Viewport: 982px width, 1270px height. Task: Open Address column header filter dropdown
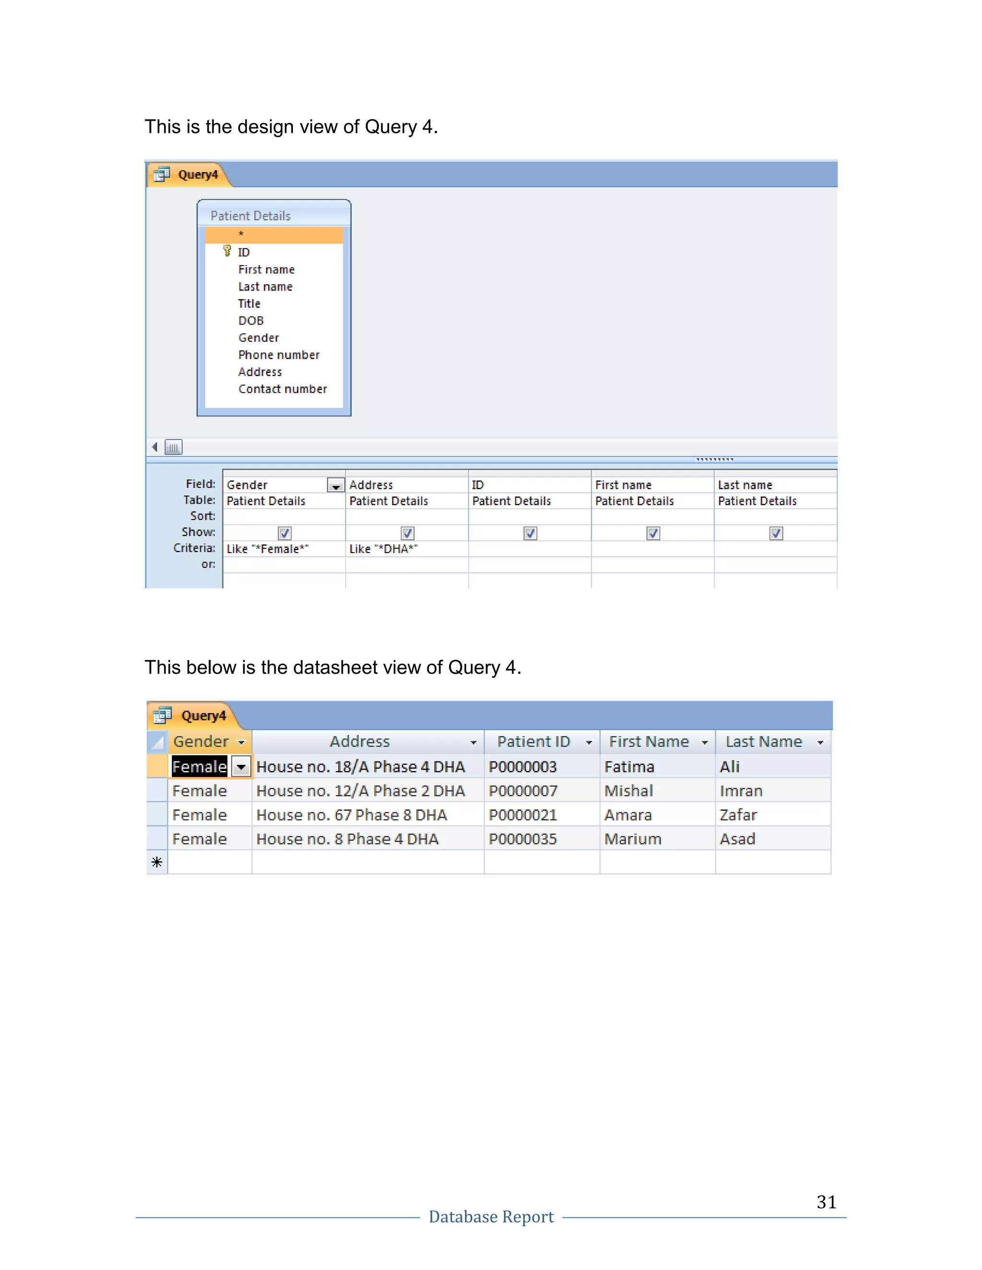474,742
